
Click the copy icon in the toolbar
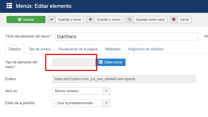(x=129, y=20)
